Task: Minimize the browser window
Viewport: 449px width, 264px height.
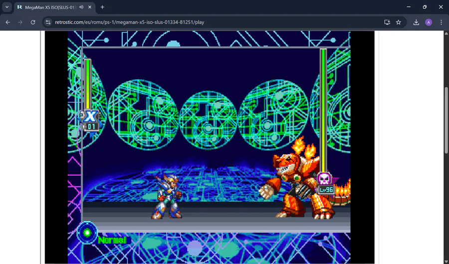Action: click(x=409, y=7)
